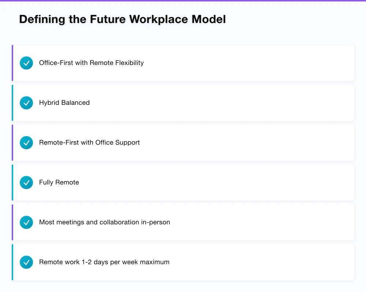Toggle the Fully Remote checkmark circle
366x292 pixels.
click(x=26, y=182)
